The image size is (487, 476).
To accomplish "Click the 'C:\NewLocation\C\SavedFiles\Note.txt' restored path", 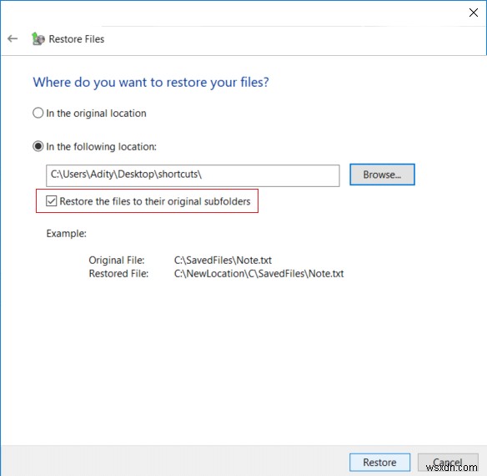I will (x=259, y=273).
